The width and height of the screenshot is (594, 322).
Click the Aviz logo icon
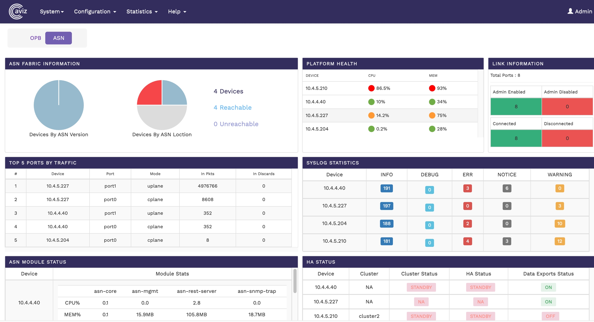click(x=18, y=11)
